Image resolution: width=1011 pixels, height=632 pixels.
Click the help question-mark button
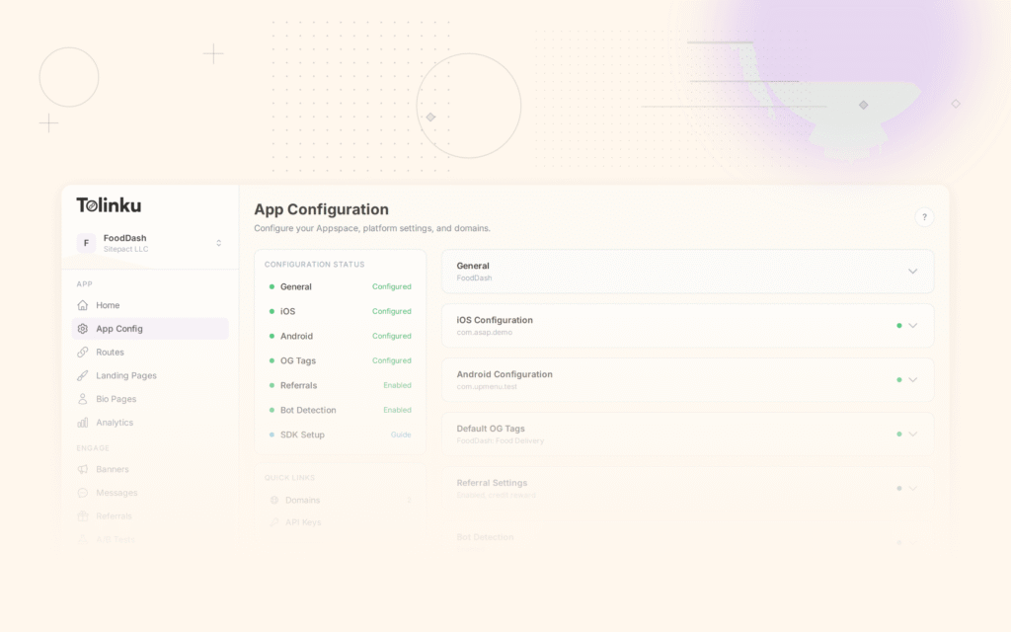[x=925, y=216]
